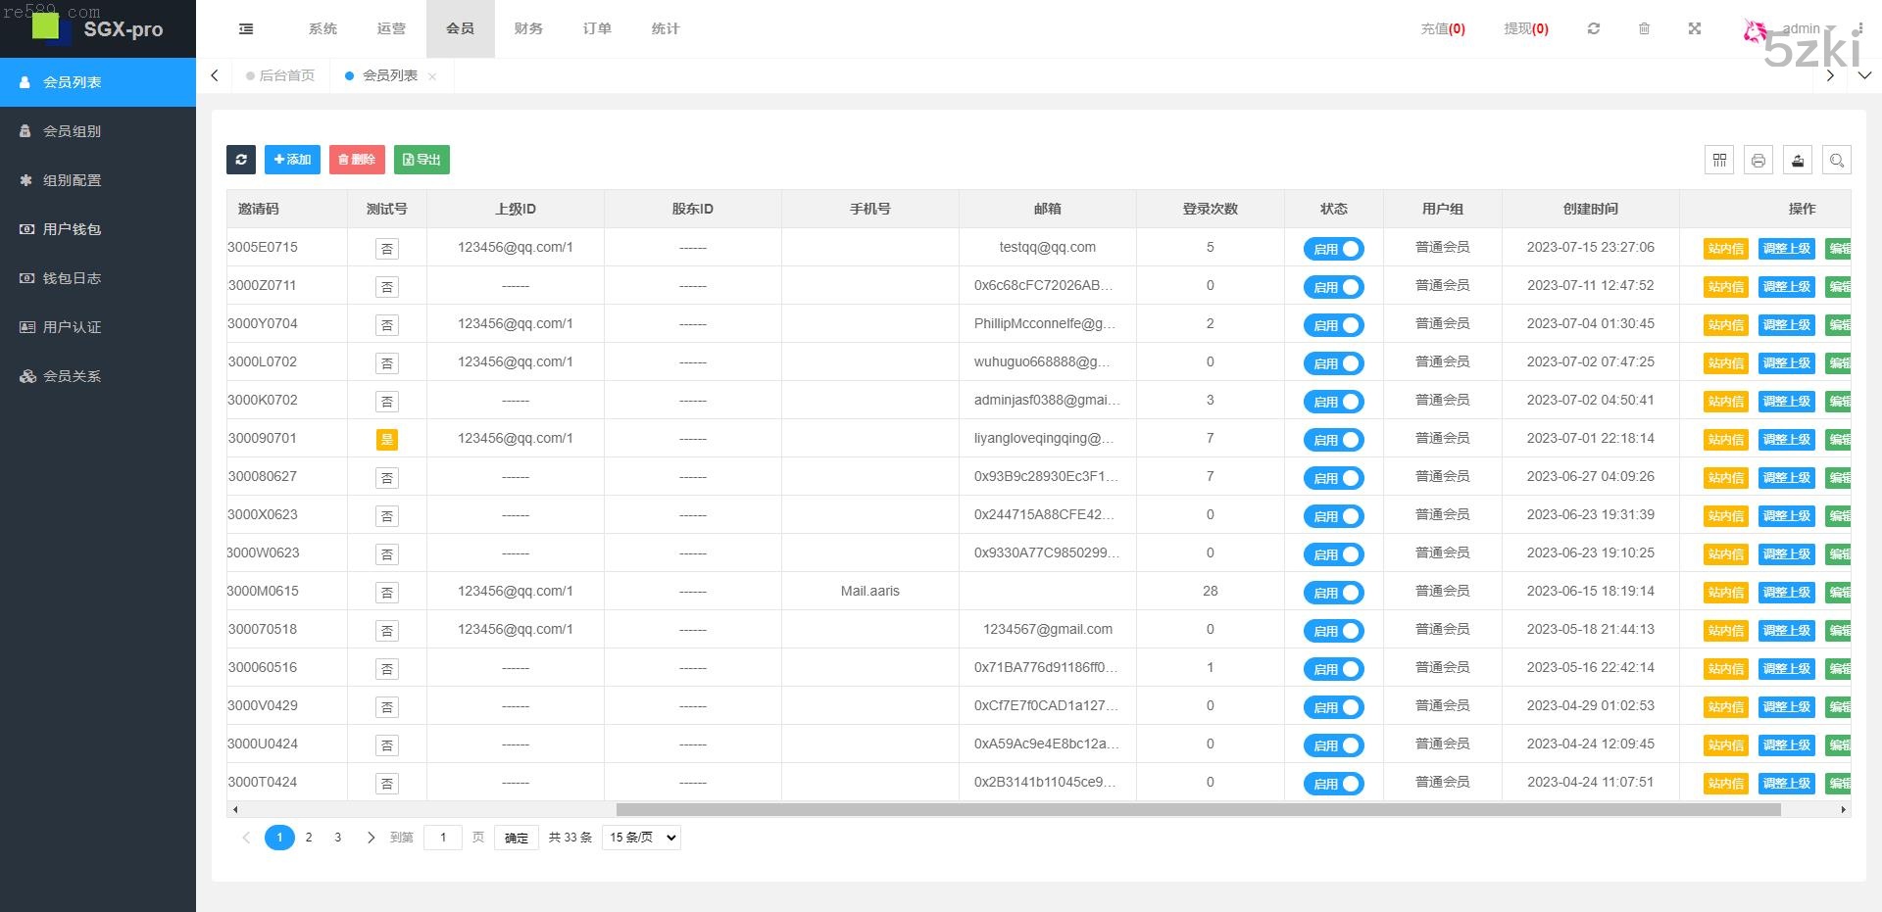Click the blue 添加 button
Image resolution: width=1882 pixels, height=912 pixels.
[292, 160]
